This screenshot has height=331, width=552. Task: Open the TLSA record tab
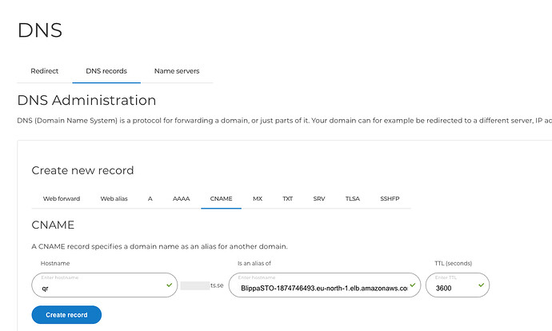[352, 199]
